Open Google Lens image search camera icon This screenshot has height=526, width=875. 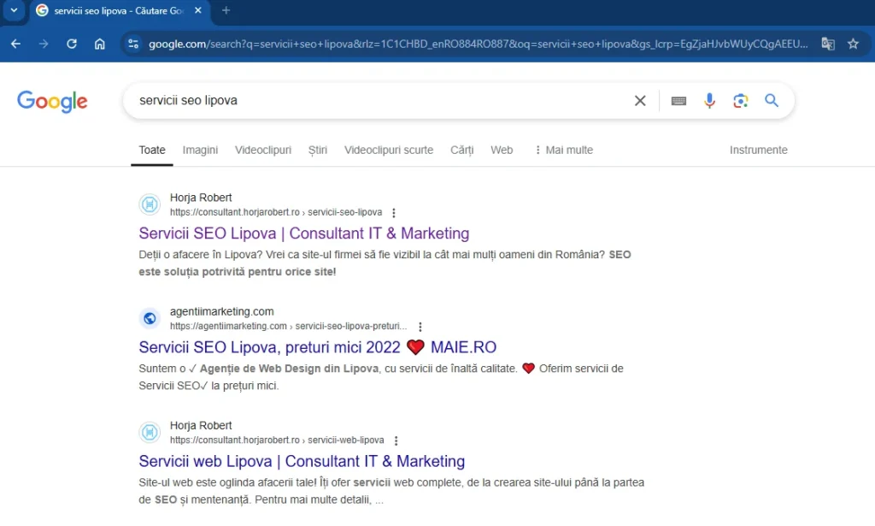click(x=740, y=100)
